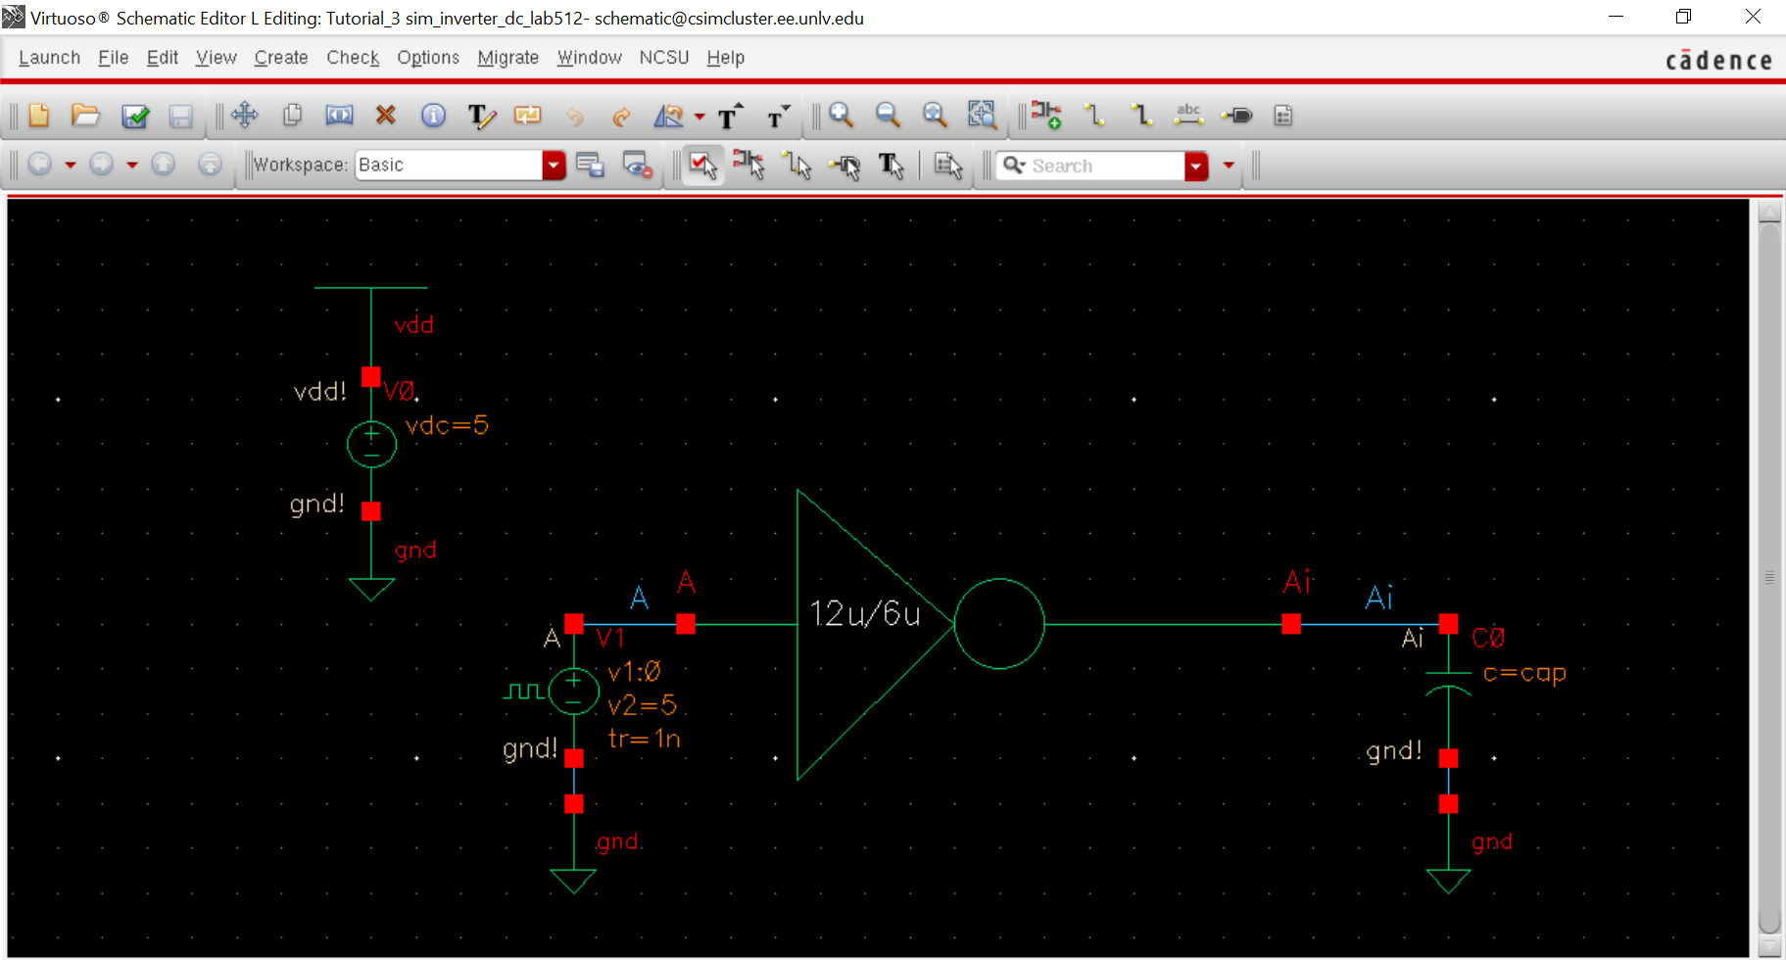Open the Workspace dropdown list

[554, 166]
